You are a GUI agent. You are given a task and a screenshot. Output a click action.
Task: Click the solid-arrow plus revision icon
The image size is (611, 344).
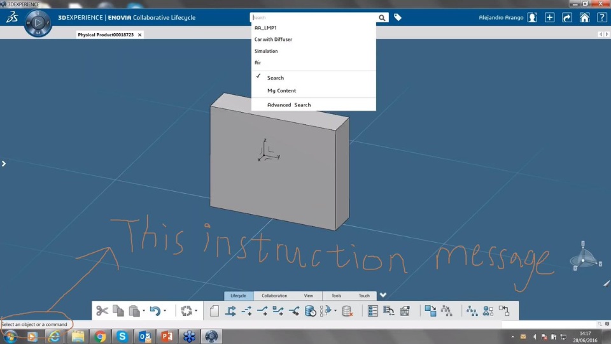262,310
